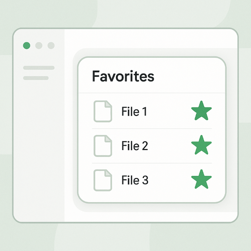Viewport: 251px width, 251px height.
Task: Click the divider between File 2 and File 3
Action: [x=152, y=163]
